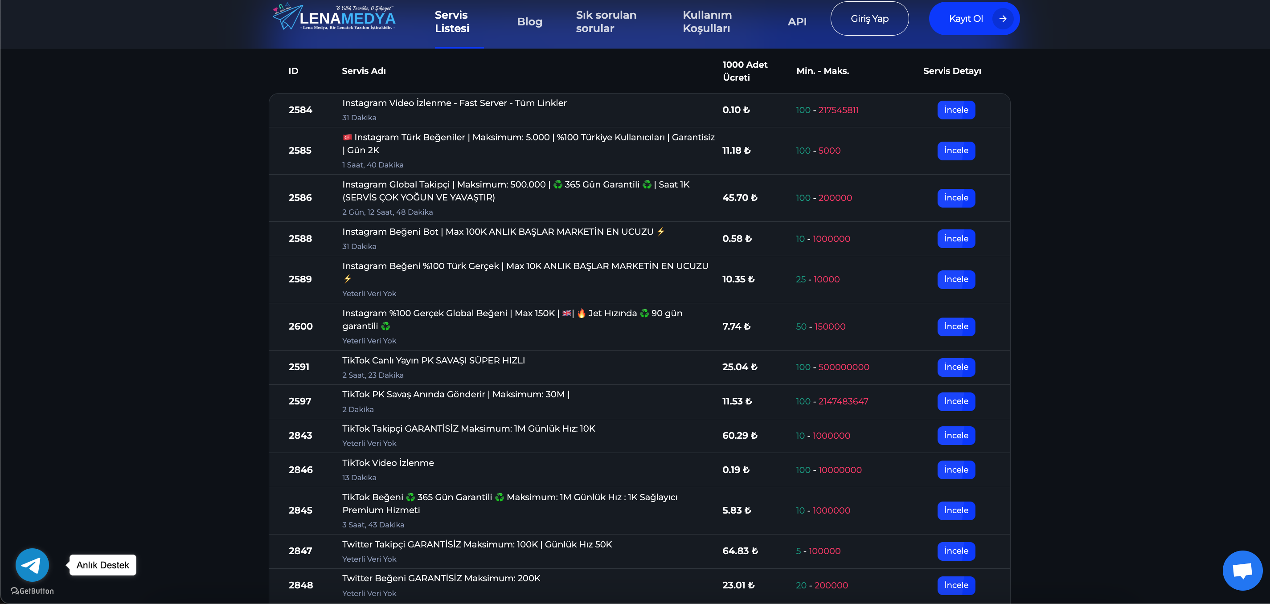The height and width of the screenshot is (604, 1270).
Task: Open the API menu link
Action: (x=797, y=22)
